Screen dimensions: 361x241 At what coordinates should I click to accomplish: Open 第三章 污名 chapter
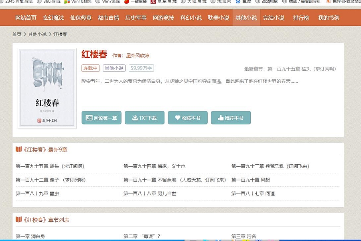[243, 236]
